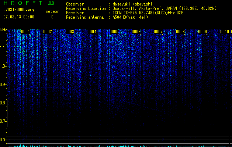Click the A504HB(yagi 4el) antenna text

[130, 17]
